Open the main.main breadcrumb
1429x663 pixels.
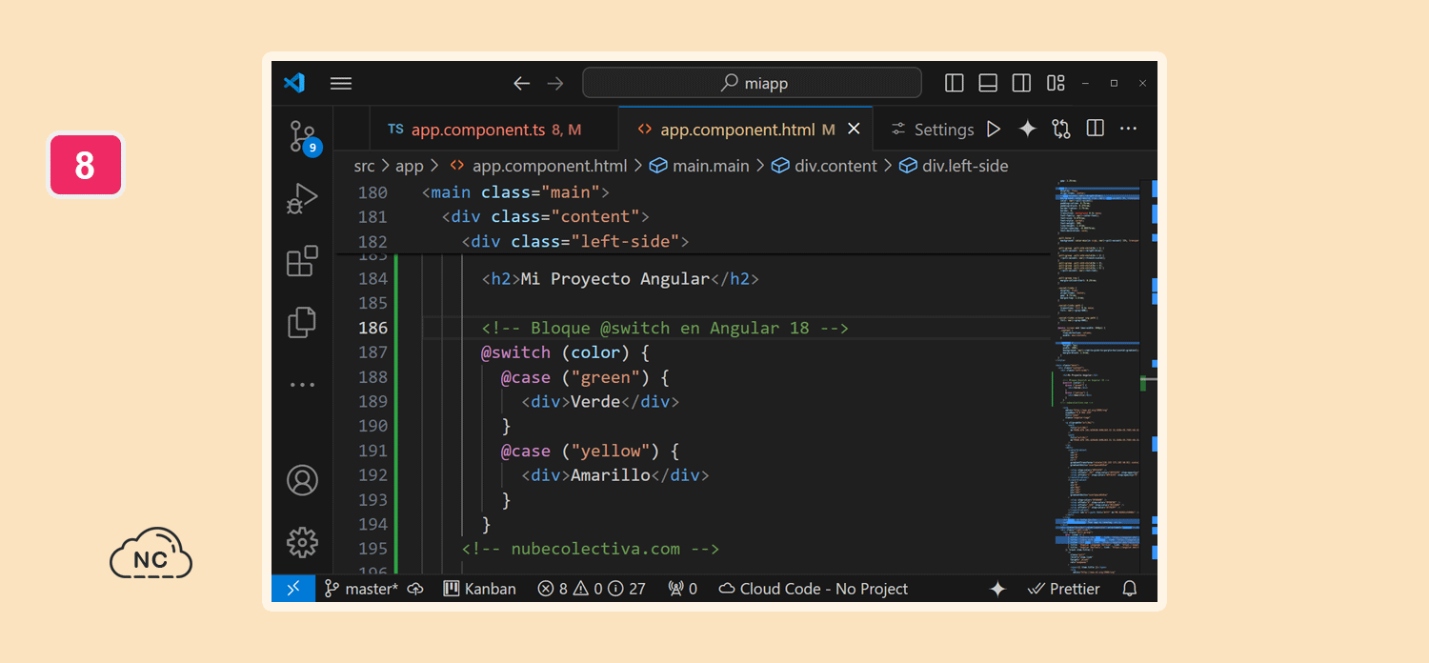click(x=699, y=166)
